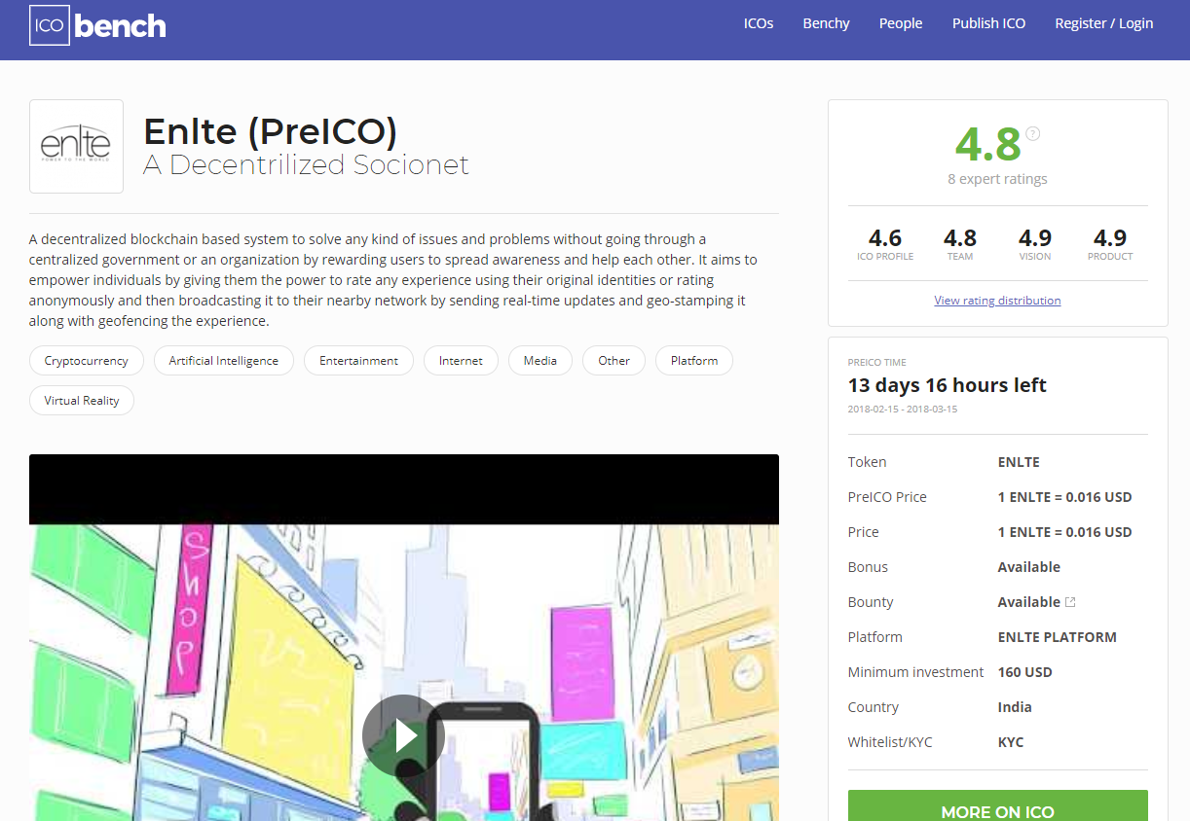Click the 160 USD minimum investment value
1190x821 pixels.
[x=1024, y=672]
